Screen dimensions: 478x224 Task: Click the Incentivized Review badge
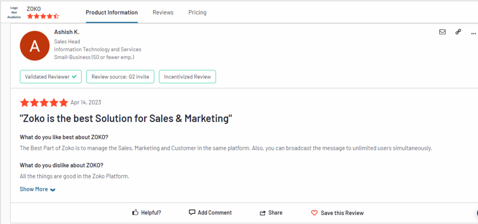(187, 77)
